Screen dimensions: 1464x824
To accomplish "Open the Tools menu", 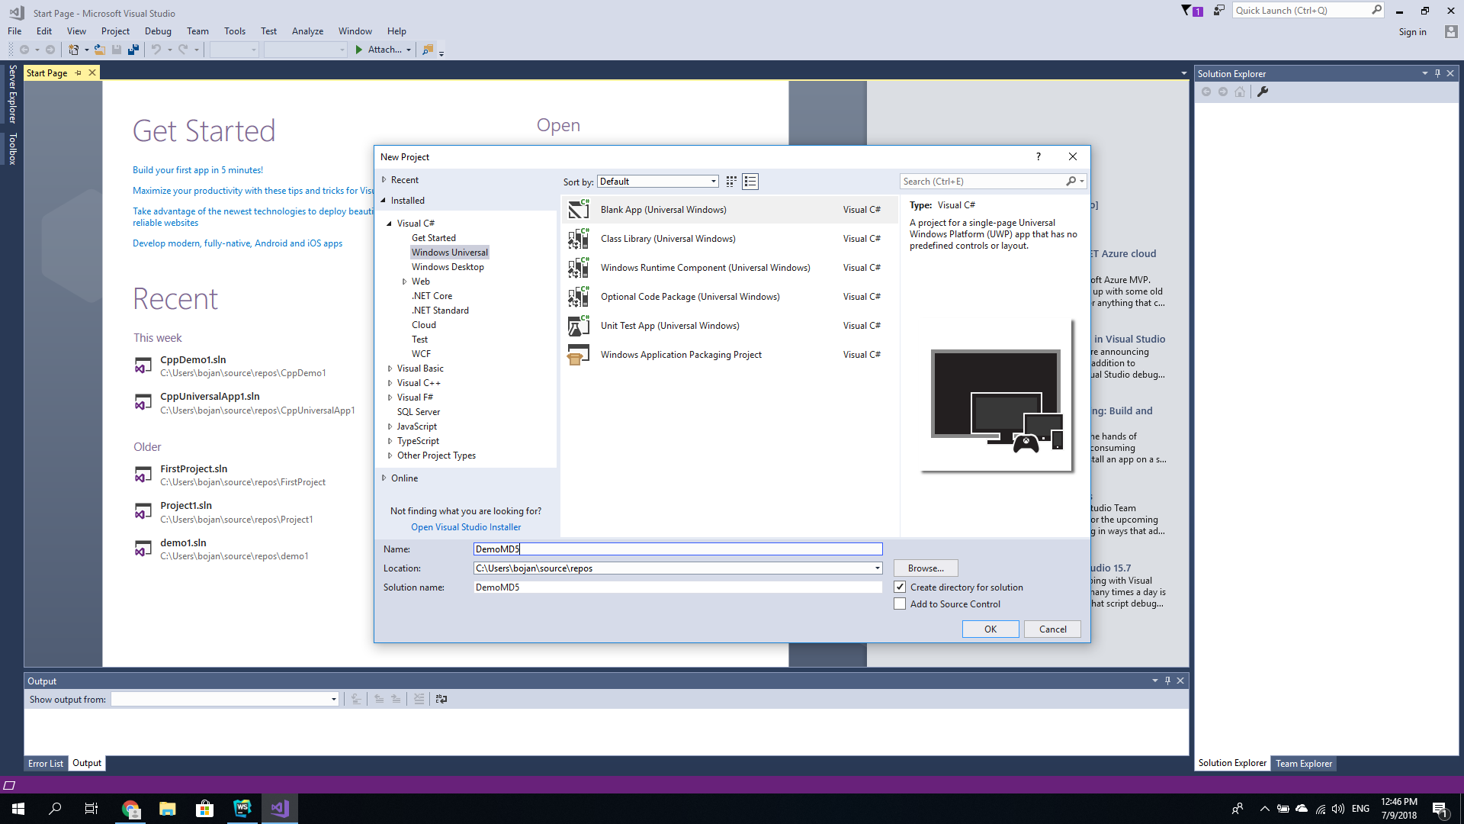I will [235, 31].
